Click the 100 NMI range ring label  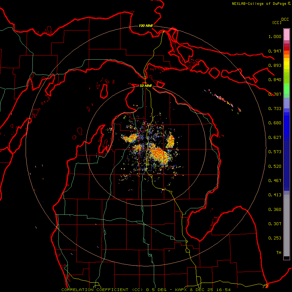point(146,26)
